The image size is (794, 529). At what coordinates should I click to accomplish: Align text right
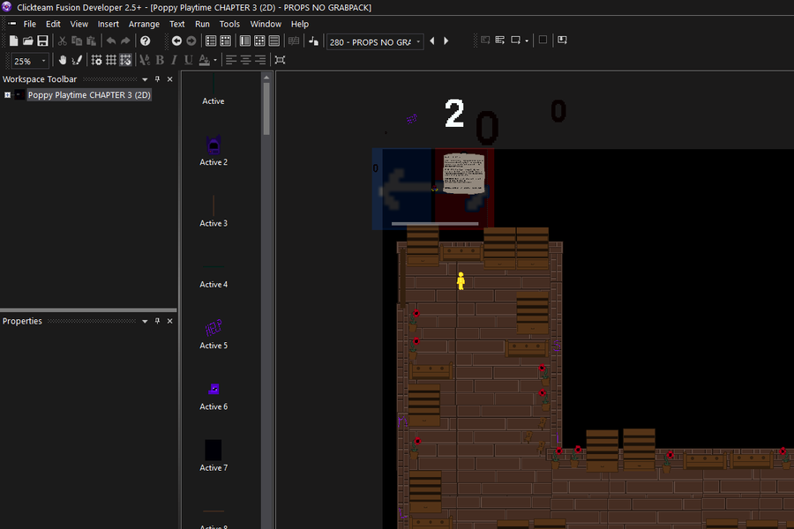point(260,60)
